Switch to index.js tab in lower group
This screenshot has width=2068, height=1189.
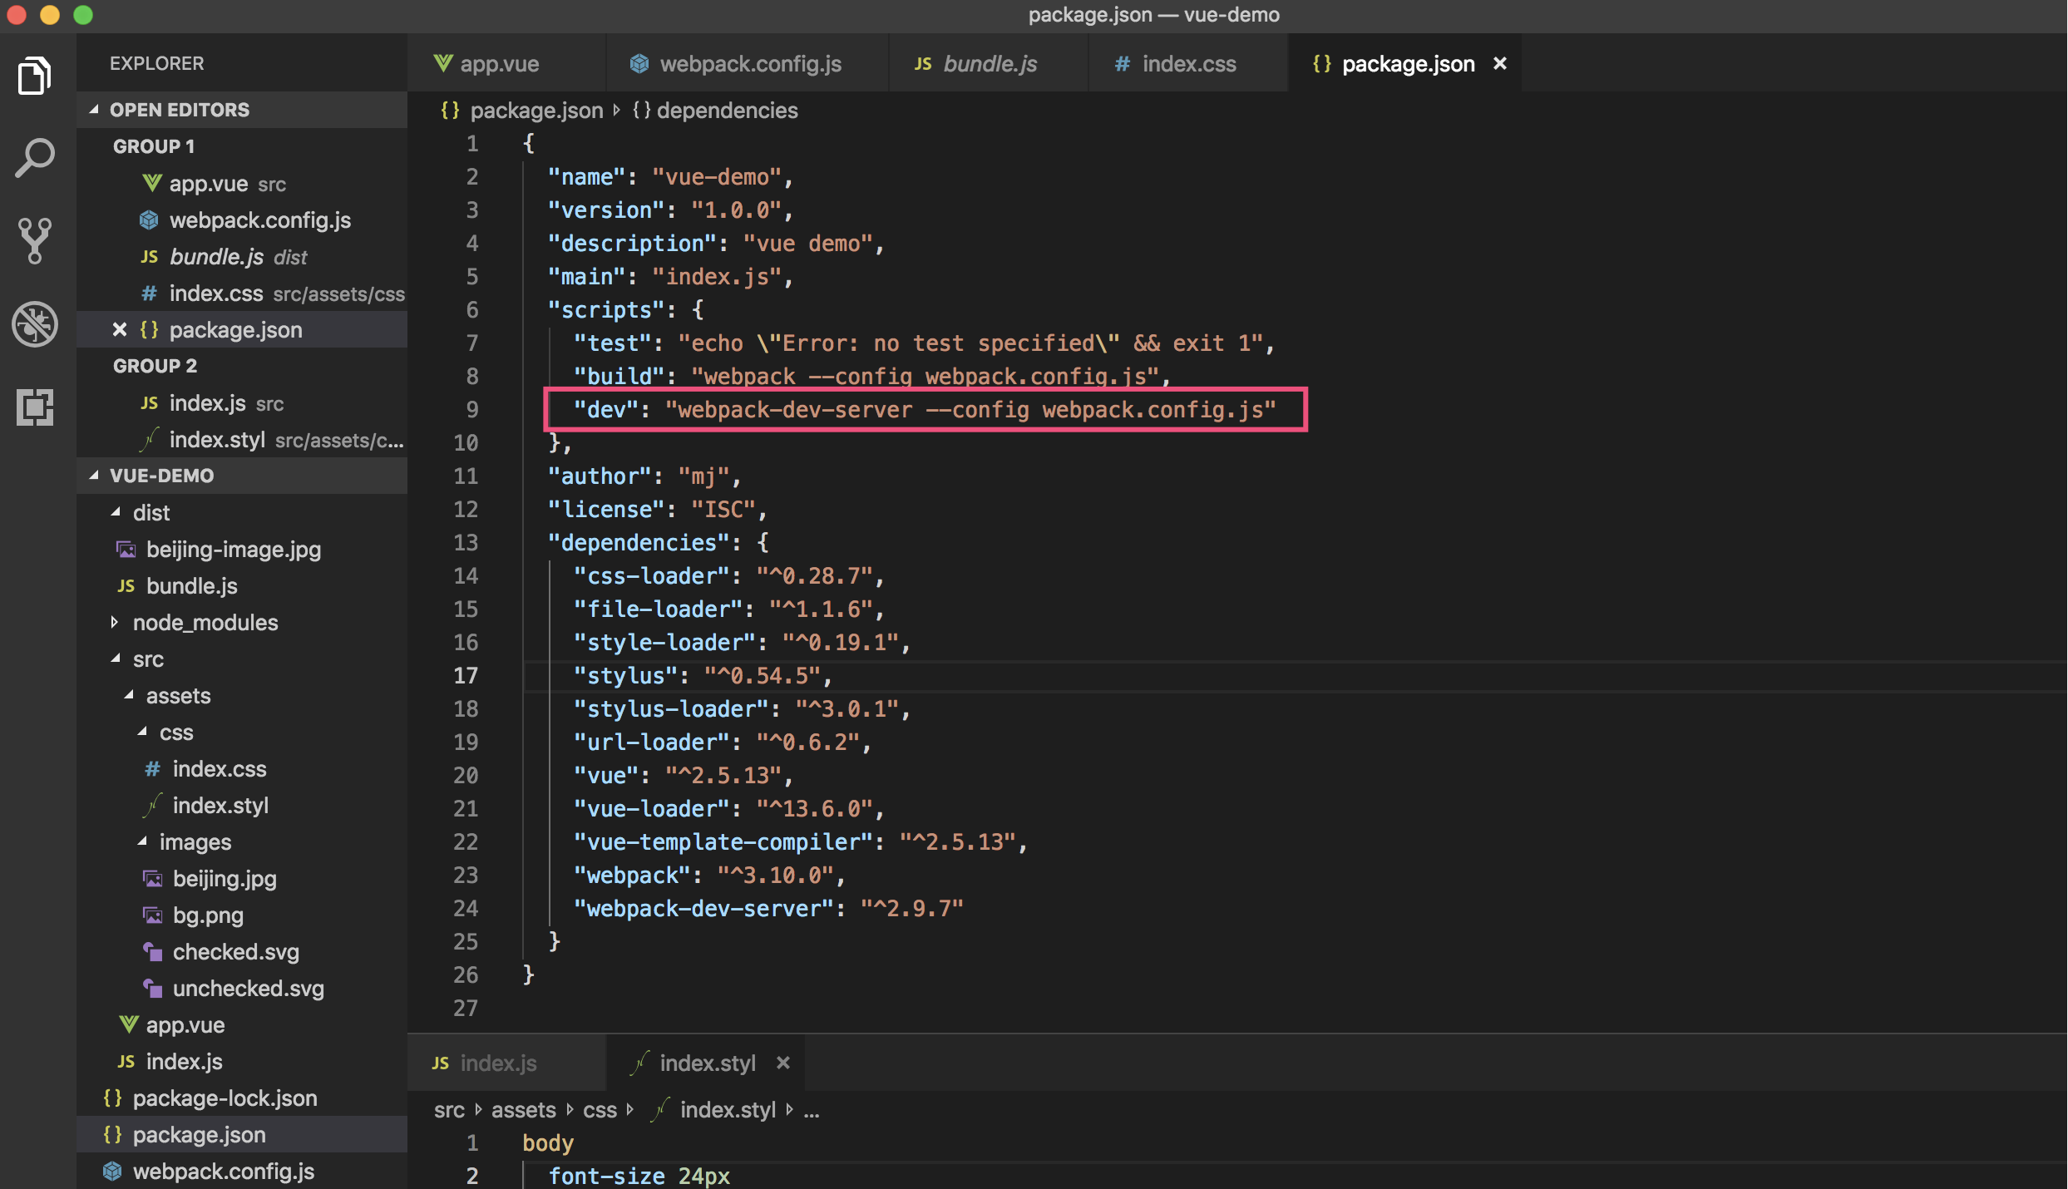pos(506,1063)
